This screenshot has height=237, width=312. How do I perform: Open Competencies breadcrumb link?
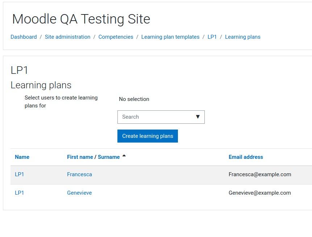116,37
